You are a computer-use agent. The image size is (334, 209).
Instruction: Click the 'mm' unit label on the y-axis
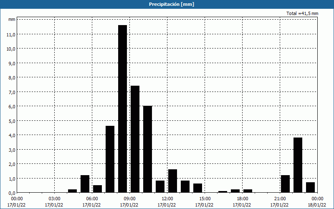(12, 19)
